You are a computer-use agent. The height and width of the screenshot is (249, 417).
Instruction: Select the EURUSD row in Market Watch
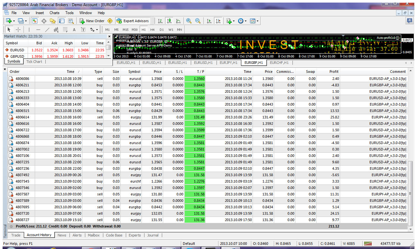pos(55,50)
